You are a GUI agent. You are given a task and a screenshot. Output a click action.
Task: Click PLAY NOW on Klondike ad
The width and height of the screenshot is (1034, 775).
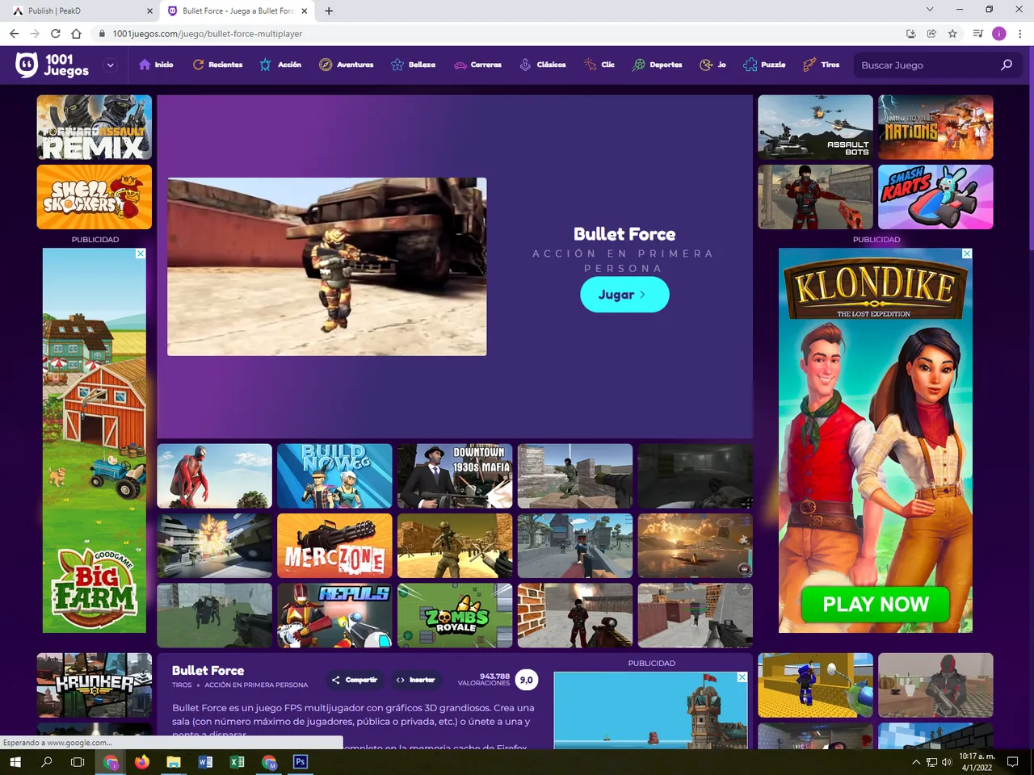(x=876, y=604)
